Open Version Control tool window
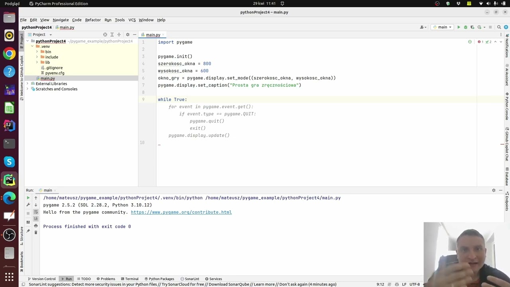This screenshot has width=510, height=287. coord(41,279)
